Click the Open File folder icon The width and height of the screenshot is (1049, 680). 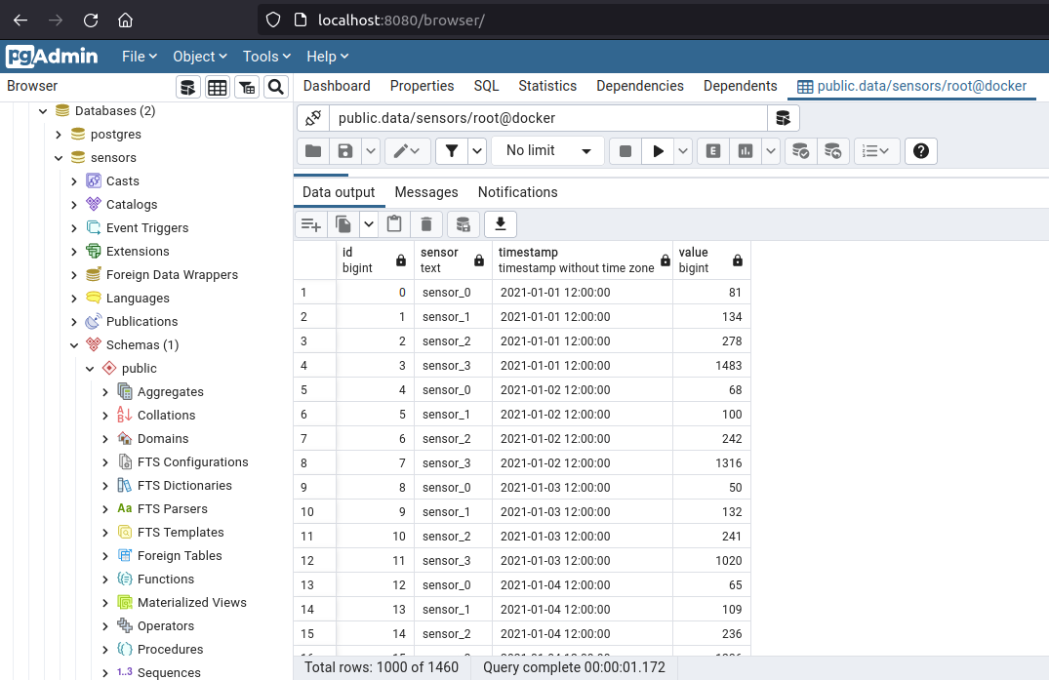(x=313, y=151)
